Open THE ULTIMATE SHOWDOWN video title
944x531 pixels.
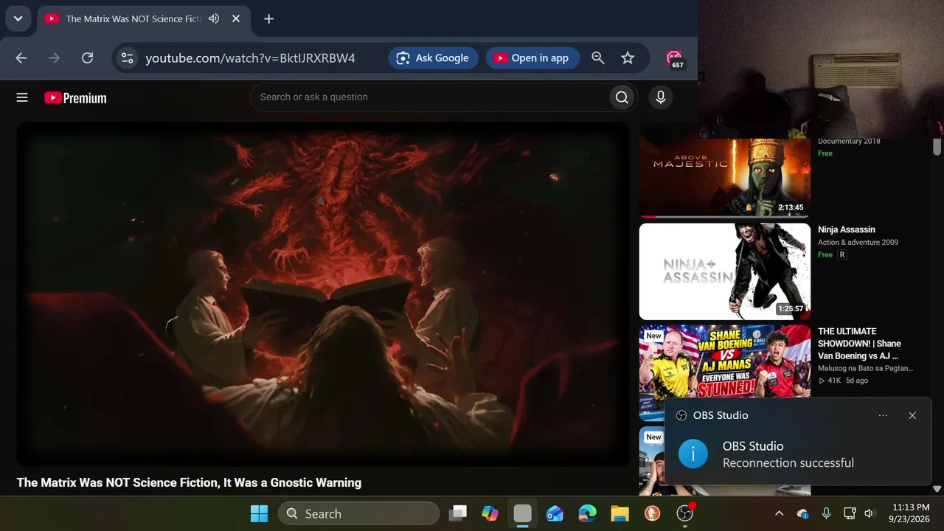pos(859,344)
